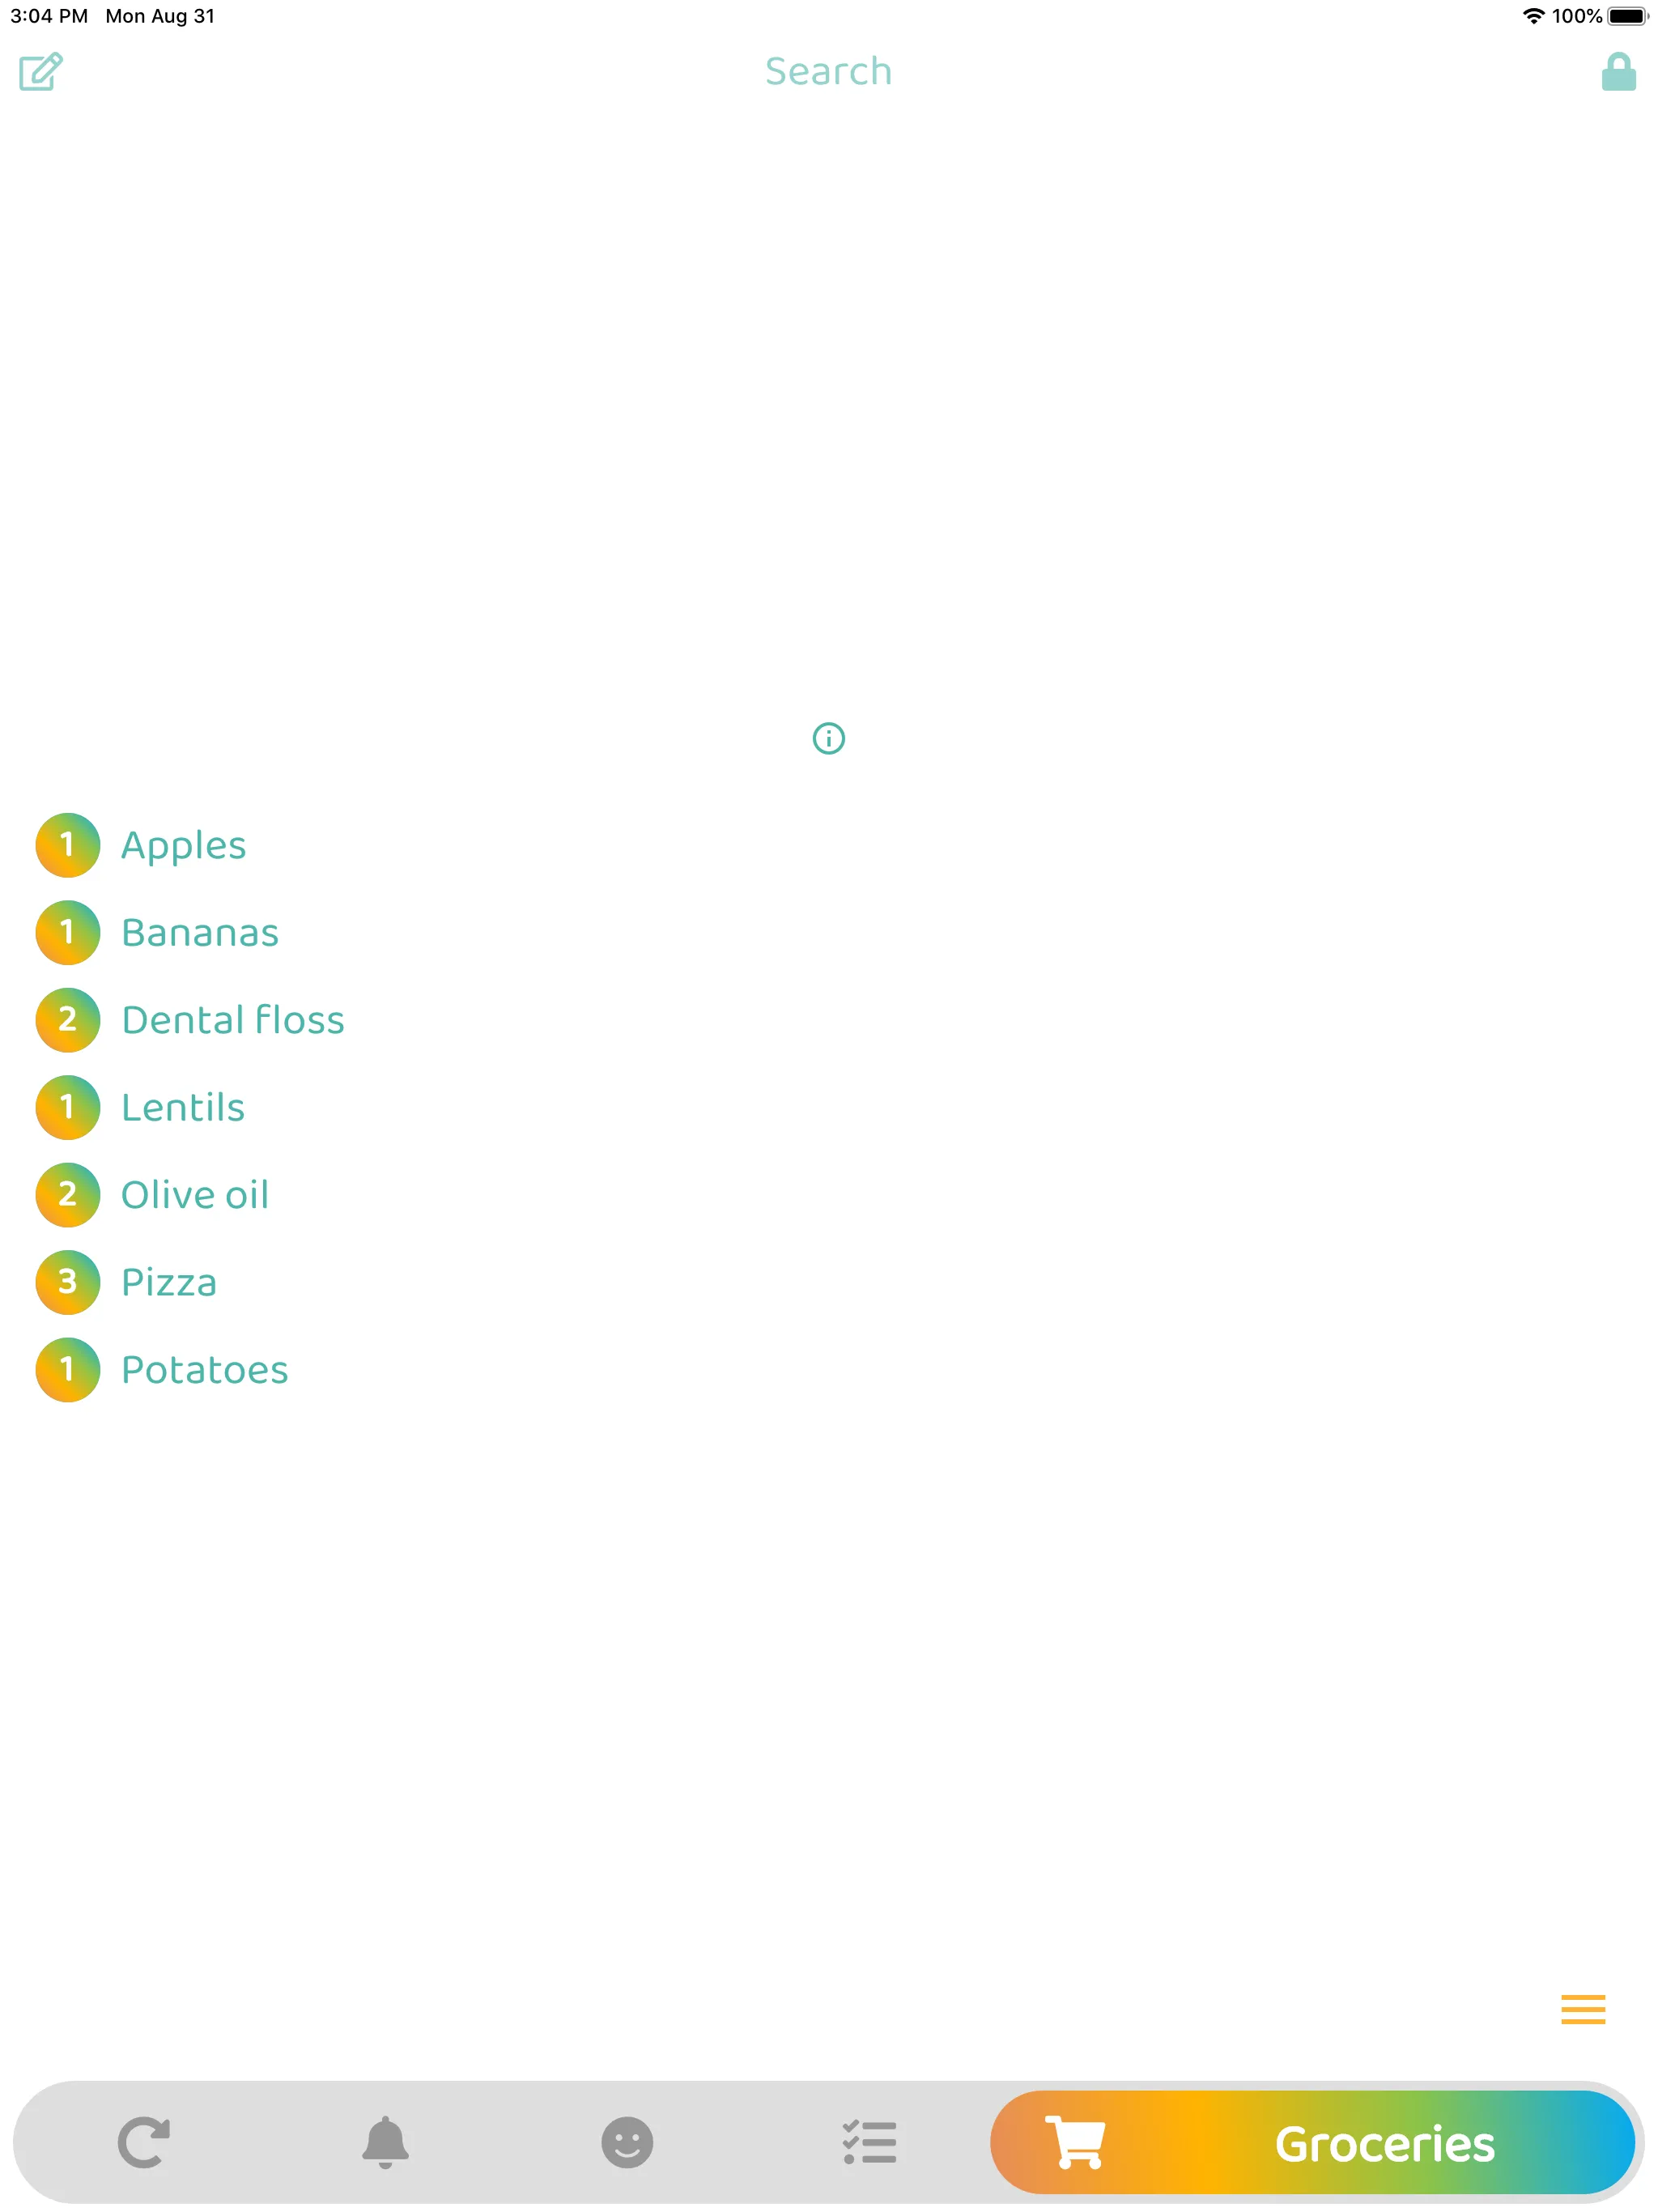Tap the info circle icon
1658x2212 pixels.
click(829, 738)
